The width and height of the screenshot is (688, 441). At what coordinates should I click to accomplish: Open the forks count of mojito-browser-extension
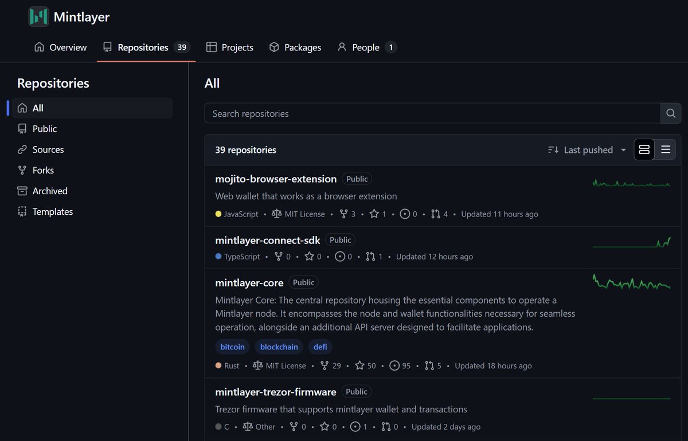tap(347, 214)
